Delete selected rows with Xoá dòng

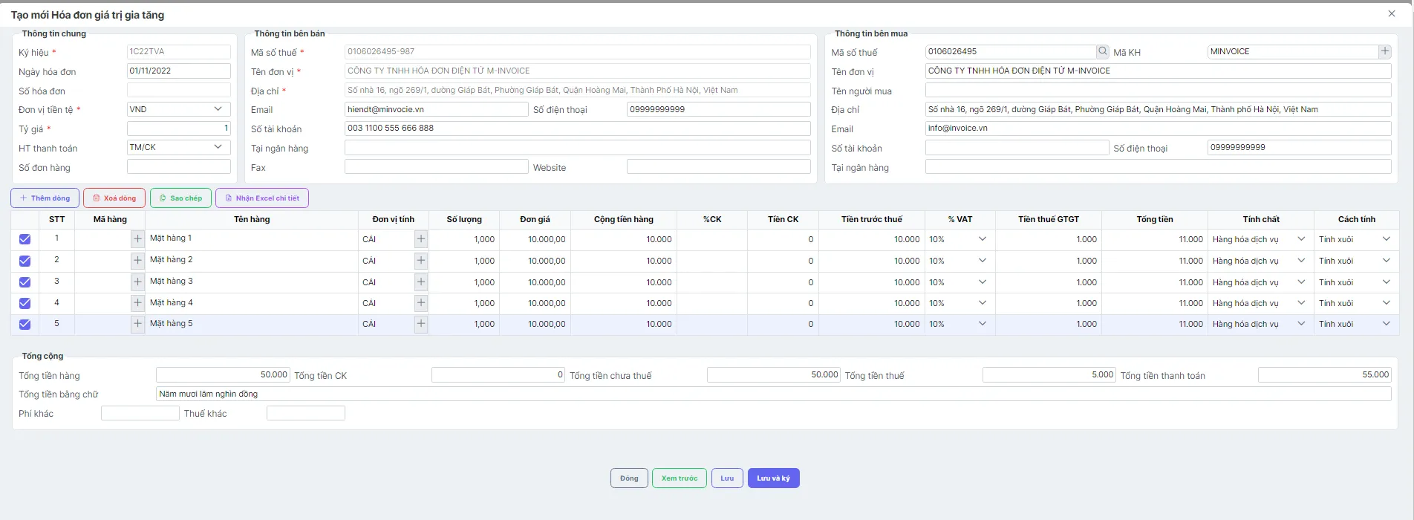pos(114,198)
